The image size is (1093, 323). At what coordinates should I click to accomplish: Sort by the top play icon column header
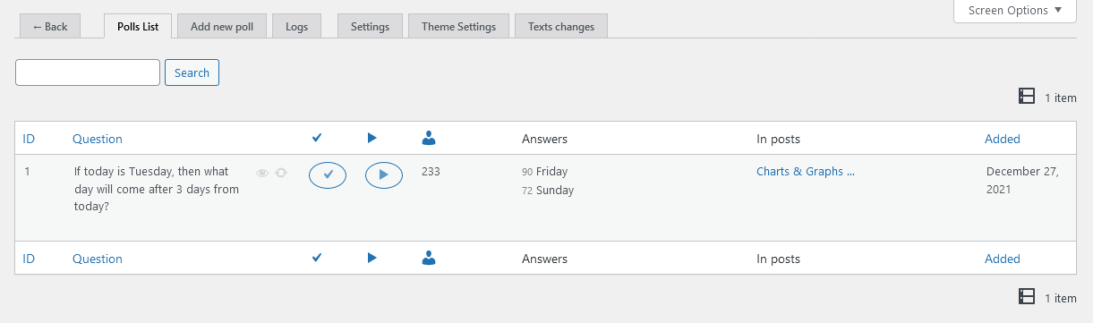(x=372, y=138)
